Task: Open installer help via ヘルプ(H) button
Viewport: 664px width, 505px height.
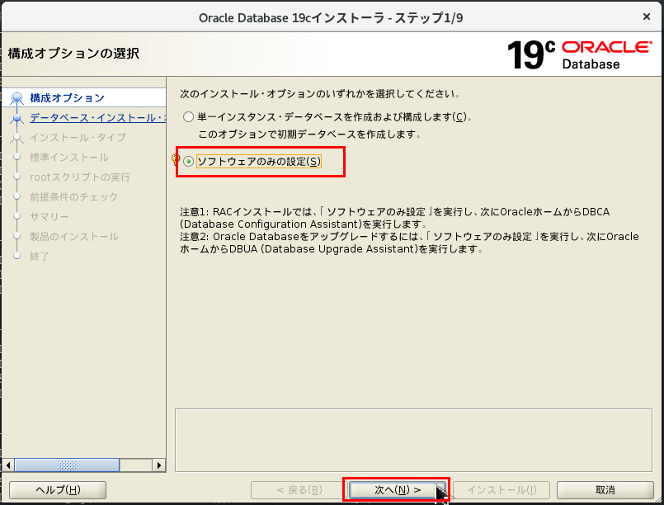Action: [x=56, y=488]
